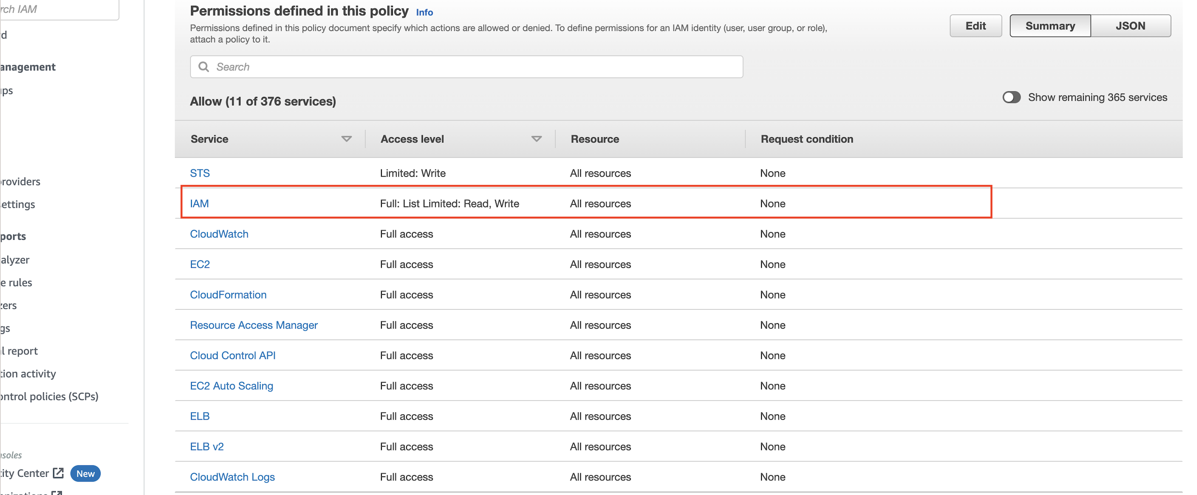The image size is (1197, 495).
Task: Open the Access analyzer sidebar item
Action: 15,260
